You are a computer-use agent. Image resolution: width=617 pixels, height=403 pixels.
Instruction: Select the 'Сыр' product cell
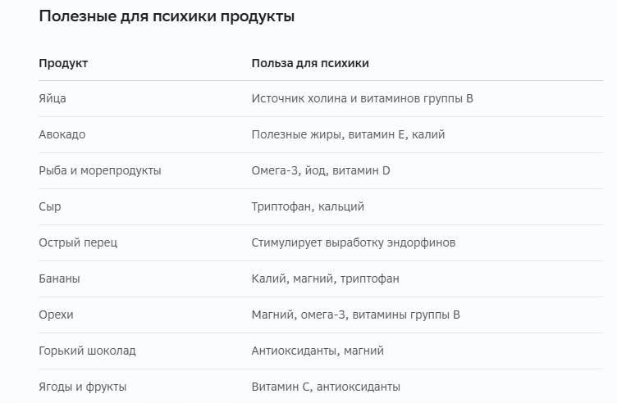pyautogui.click(x=50, y=206)
